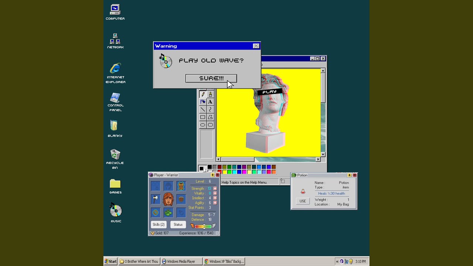Screen dimensions: 473x266
Task: Click Paint vertical scrollbar down arrow
Action: point(323,154)
